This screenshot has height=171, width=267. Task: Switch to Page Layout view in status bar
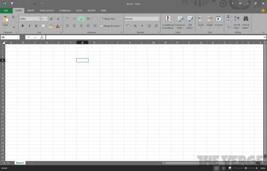(x=223, y=168)
